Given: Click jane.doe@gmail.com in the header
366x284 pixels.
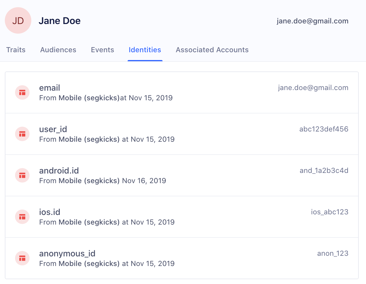Looking at the screenshot, I should (312, 21).
